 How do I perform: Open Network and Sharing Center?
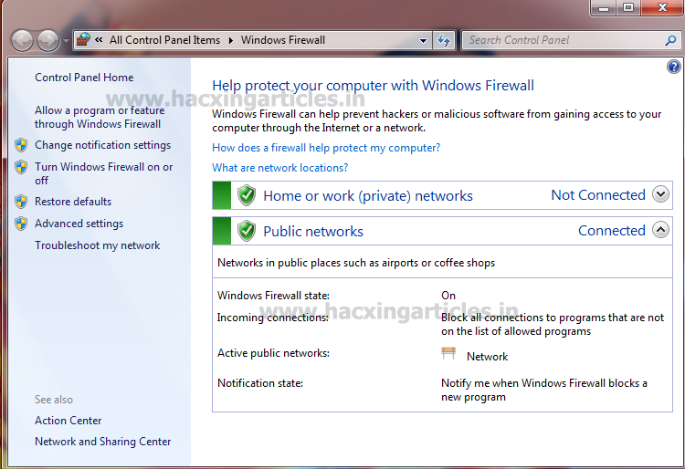[x=102, y=442]
